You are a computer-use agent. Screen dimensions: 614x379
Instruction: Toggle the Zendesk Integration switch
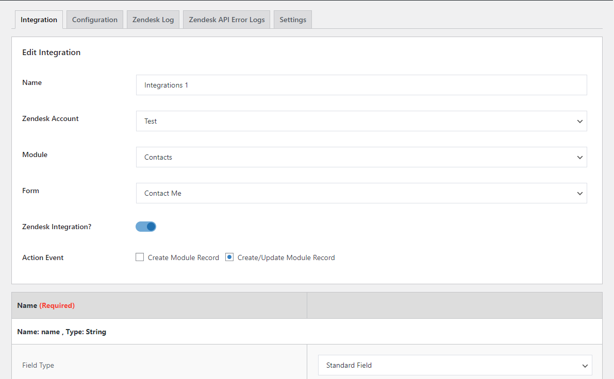[146, 227]
